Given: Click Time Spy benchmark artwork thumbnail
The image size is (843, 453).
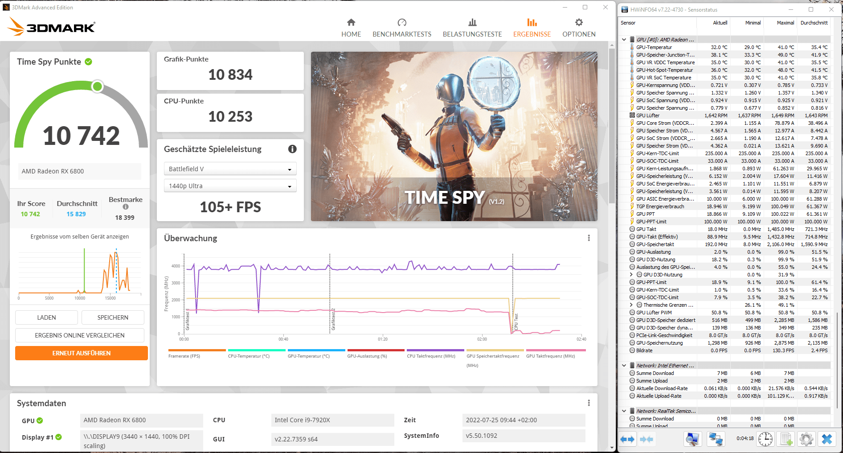Looking at the screenshot, I should (x=454, y=136).
